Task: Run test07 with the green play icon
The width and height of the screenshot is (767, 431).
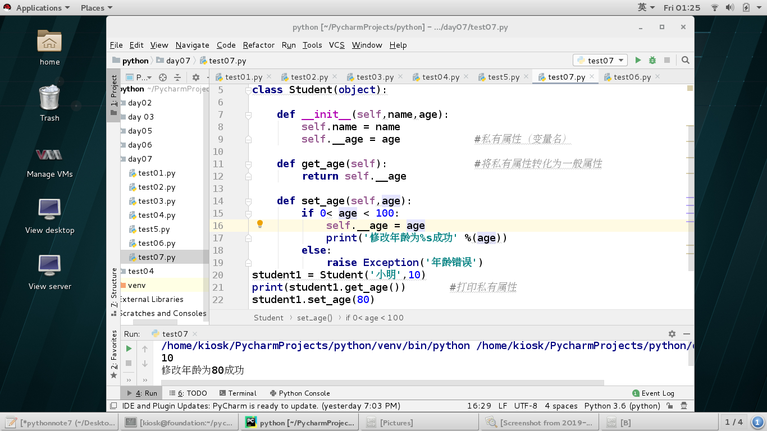Action: pos(638,60)
